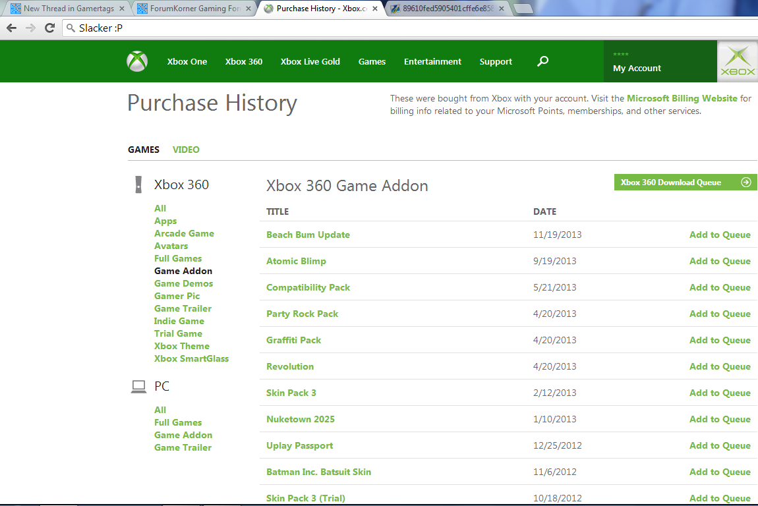
Task: Open Atomic Blimp title
Action: pyautogui.click(x=296, y=261)
